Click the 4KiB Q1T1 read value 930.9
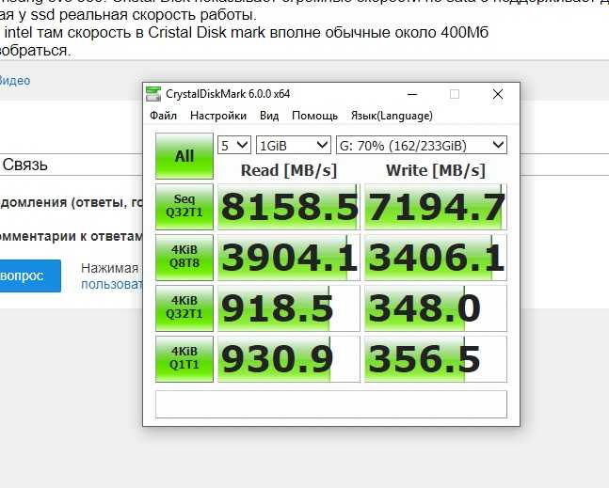This screenshot has width=609, height=488. [x=289, y=359]
